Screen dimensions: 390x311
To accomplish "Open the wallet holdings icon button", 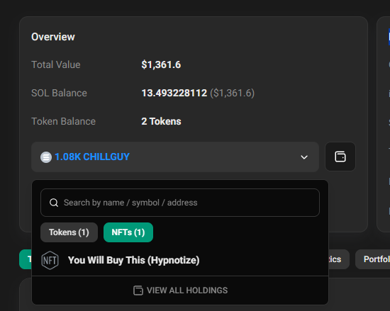I will (340, 157).
